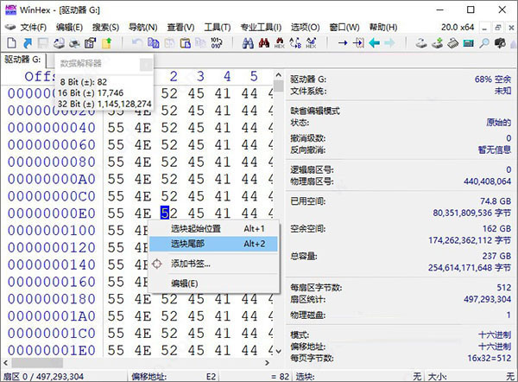The width and height of the screenshot is (518, 382).
Task: Click the Open disk toolbar icon
Action: pos(422,42)
